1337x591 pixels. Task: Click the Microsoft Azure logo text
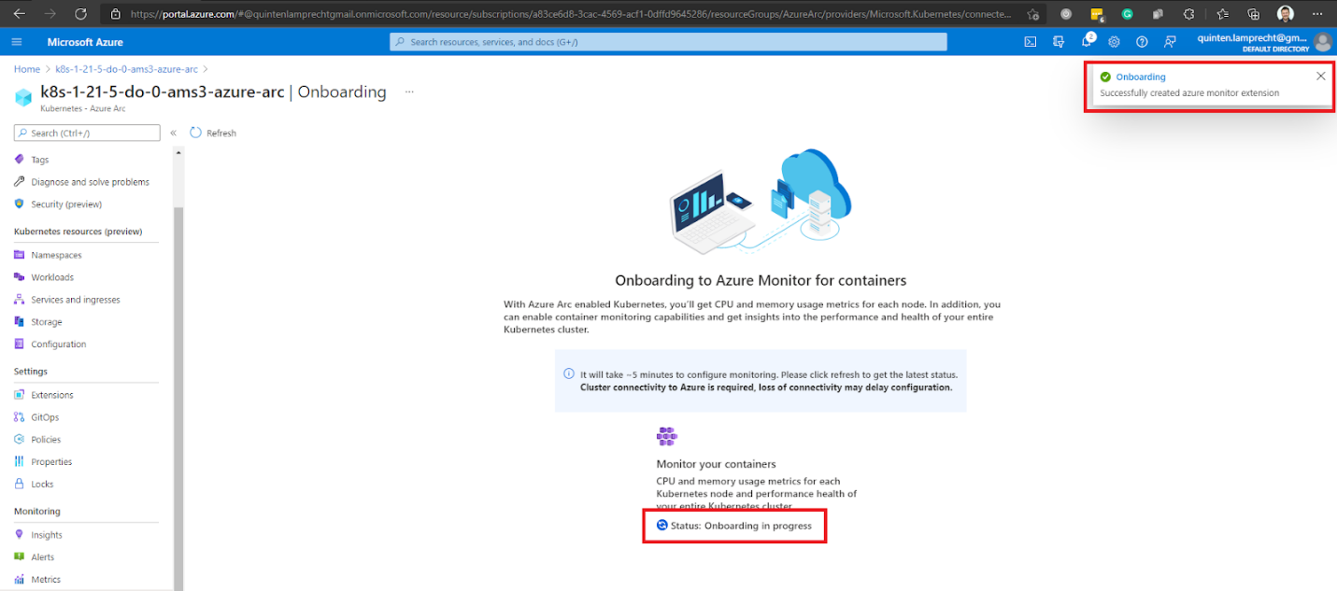point(85,42)
